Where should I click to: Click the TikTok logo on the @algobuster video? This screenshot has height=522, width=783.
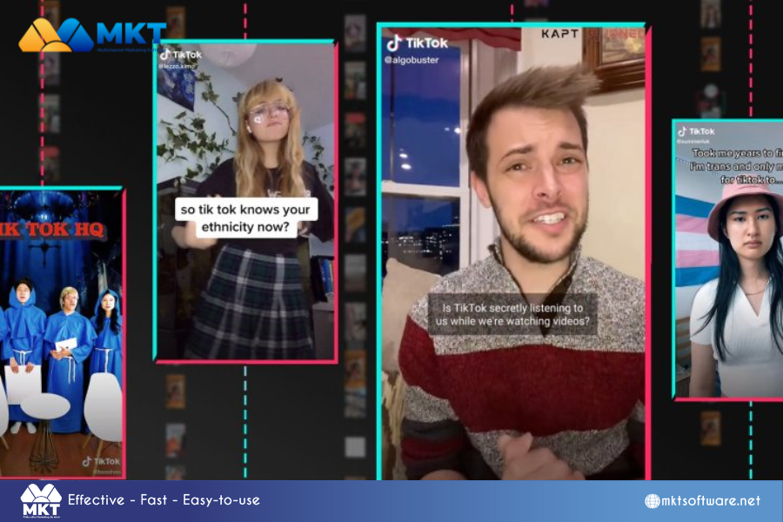tap(418, 43)
